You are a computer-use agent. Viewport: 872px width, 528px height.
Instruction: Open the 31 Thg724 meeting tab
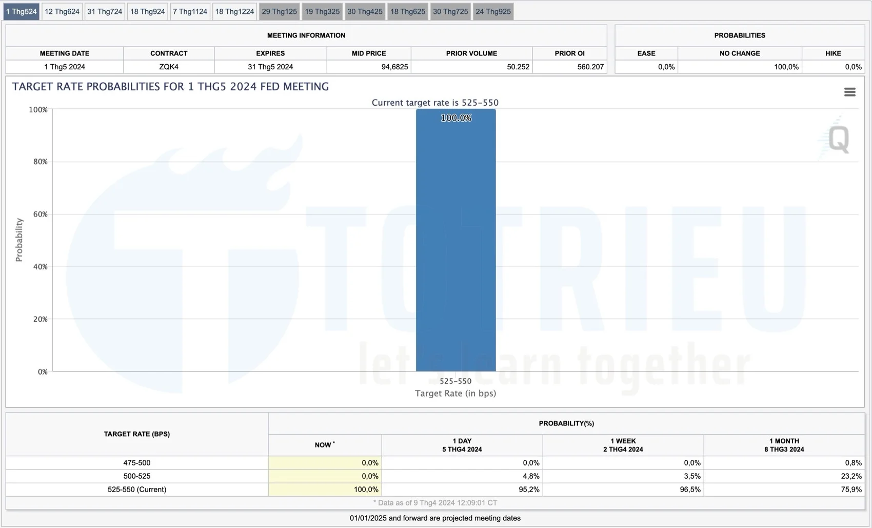click(105, 11)
